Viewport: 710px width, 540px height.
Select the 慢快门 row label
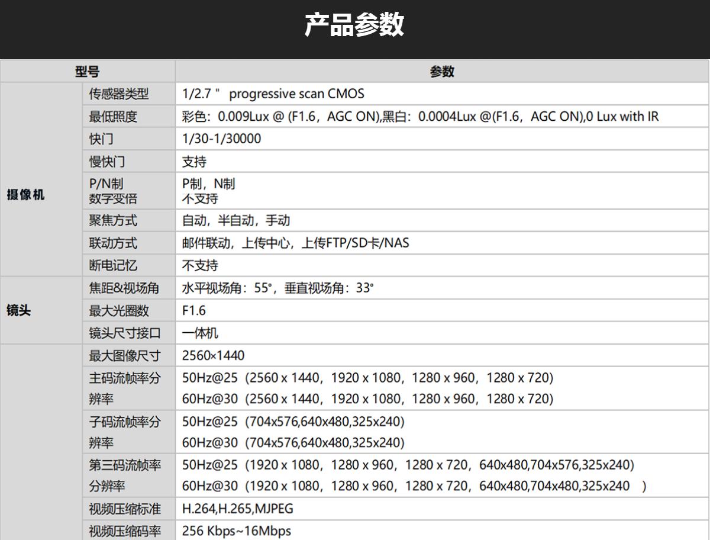click(107, 161)
